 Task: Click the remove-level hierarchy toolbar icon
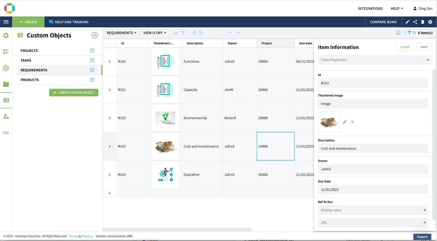[x=183, y=33]
